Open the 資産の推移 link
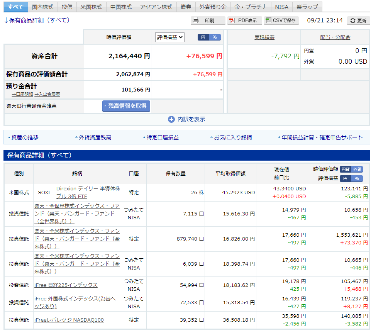371x334 pixels. [x=25, y=137]
